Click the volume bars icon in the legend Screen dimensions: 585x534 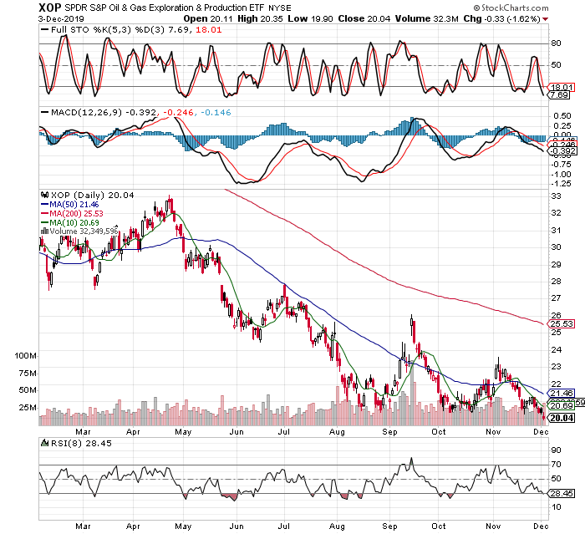[x=44, y=231]
